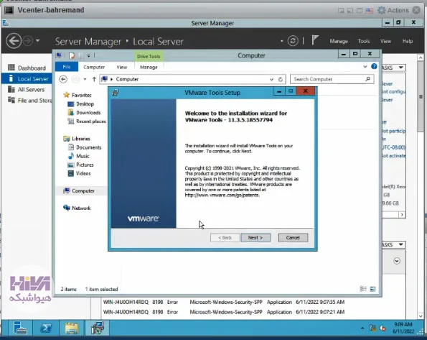Open the File tab in Computer window

coord(67,67)
